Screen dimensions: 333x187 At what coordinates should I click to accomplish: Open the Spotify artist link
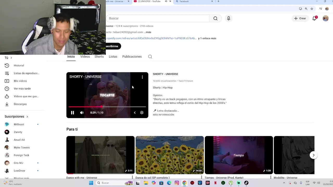pyautogui.click(x=151, y=38)
